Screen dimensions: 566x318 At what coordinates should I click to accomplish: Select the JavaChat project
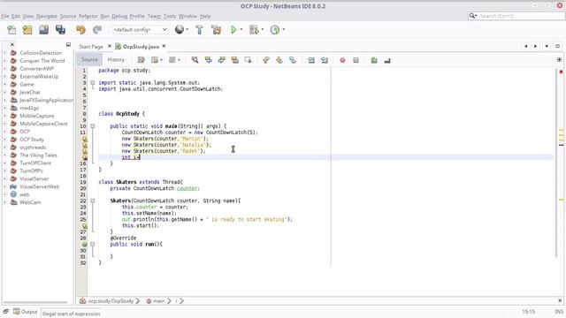[30, 92]
